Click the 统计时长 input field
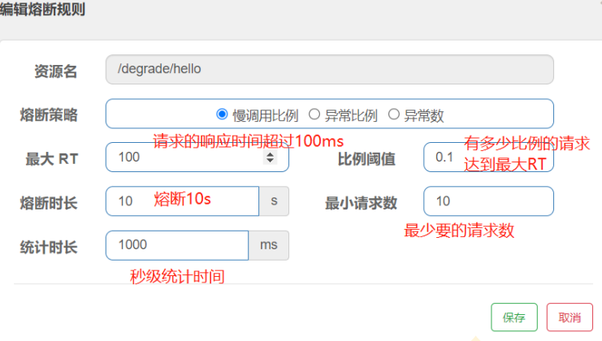 point(176,245)
